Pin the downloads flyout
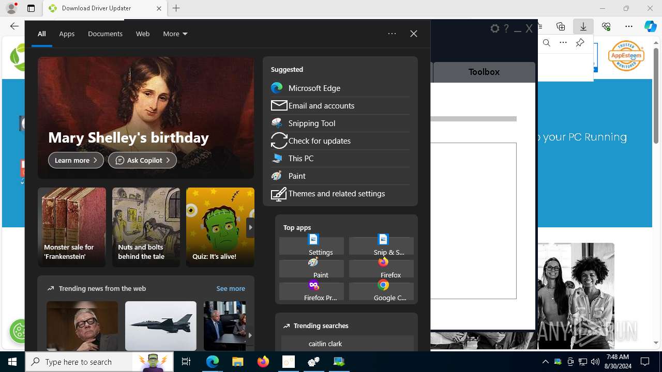This screenshot has height=372, width=662. 580,43
